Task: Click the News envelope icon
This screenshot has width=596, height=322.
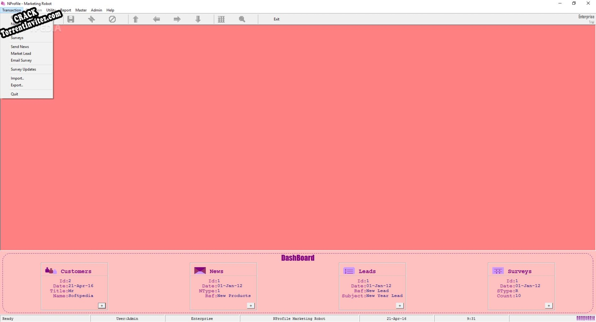Action: [200, 270]
